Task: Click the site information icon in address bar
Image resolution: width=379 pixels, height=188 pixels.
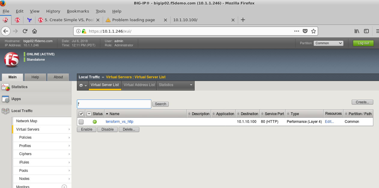Action: click(78, 31)
